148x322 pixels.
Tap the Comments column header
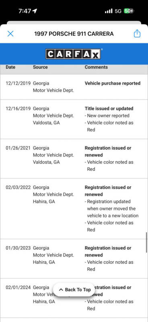pos(96,67)
